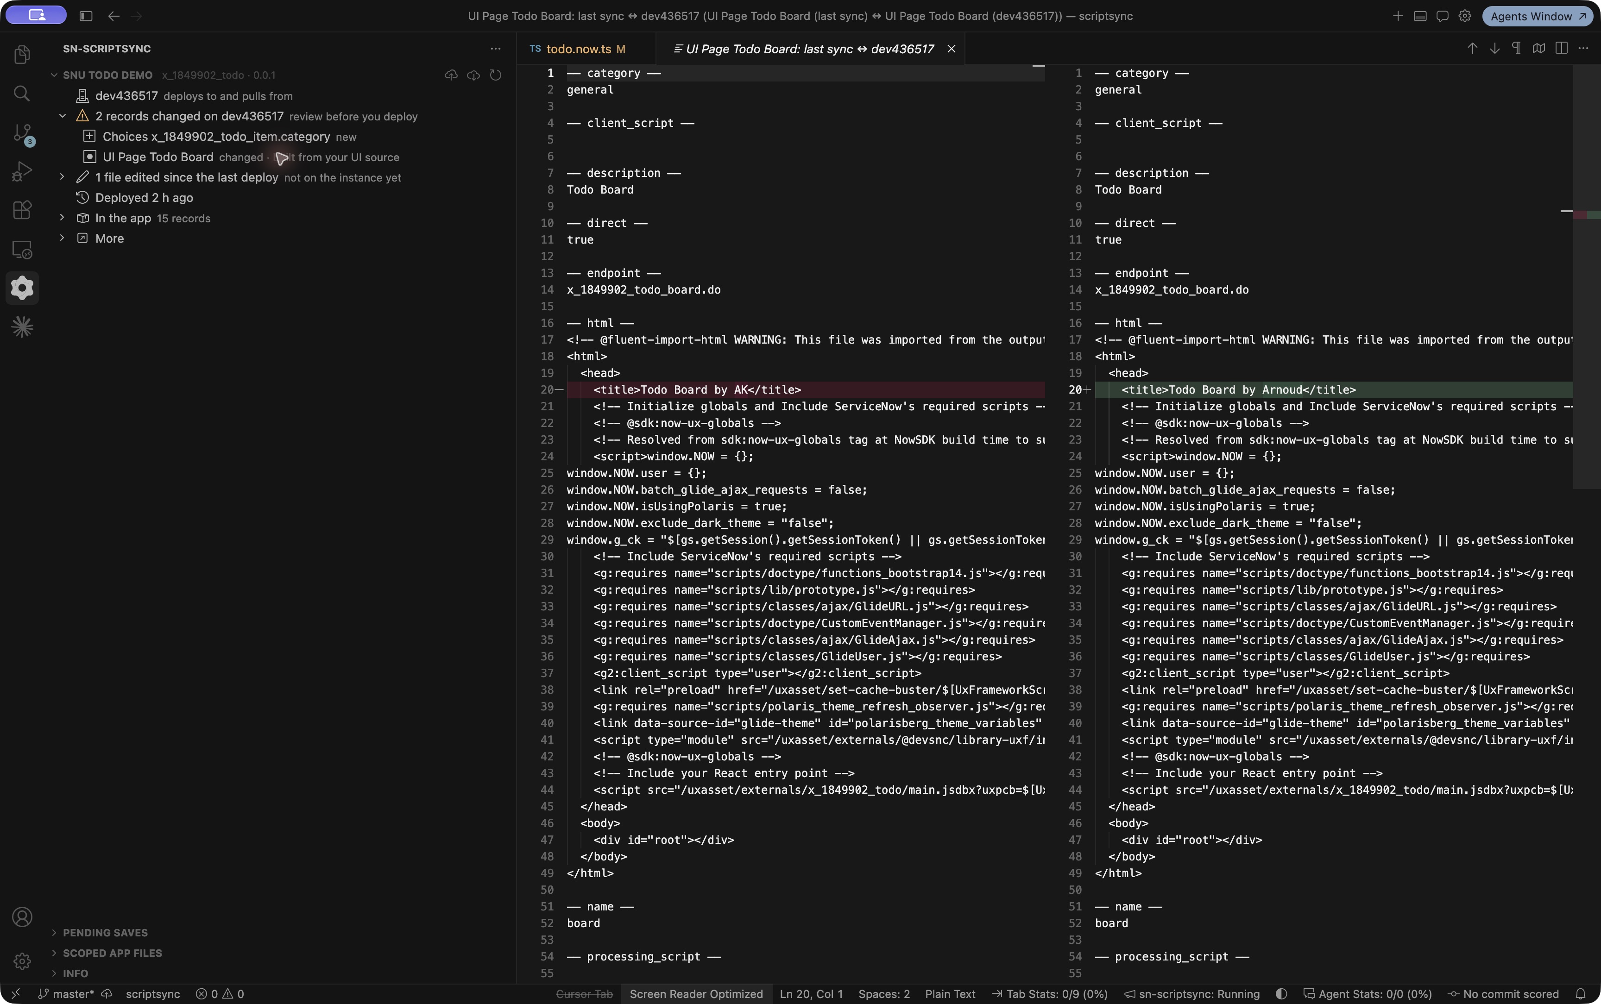Click Screen Reader Optimized in status bar
The image size is (1601, 1004).
(696, 994)
